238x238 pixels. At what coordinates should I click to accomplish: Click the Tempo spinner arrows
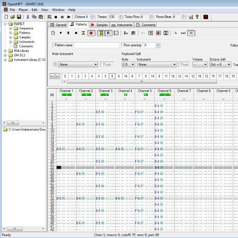tap(121, 17)
